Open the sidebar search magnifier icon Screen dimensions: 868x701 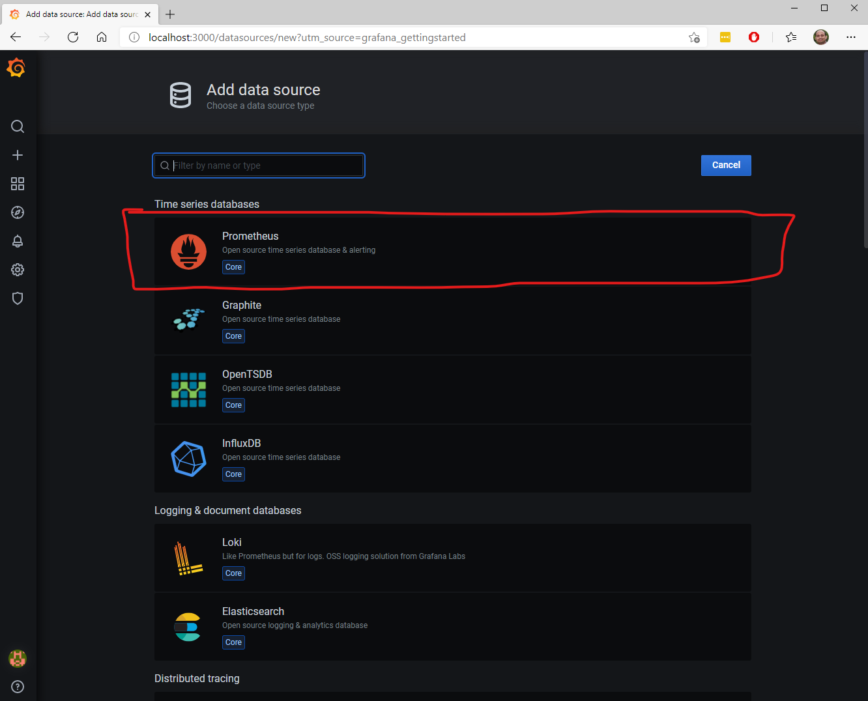(18, 126)
